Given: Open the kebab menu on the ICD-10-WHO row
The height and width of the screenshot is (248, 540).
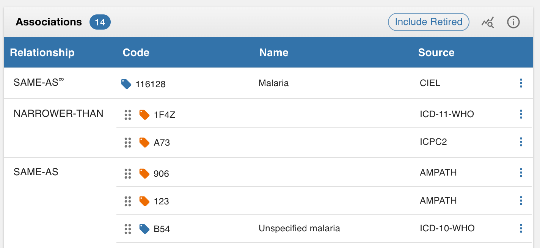Looking at the screenshot, I should pyautogui.click(x=521, y=228).
